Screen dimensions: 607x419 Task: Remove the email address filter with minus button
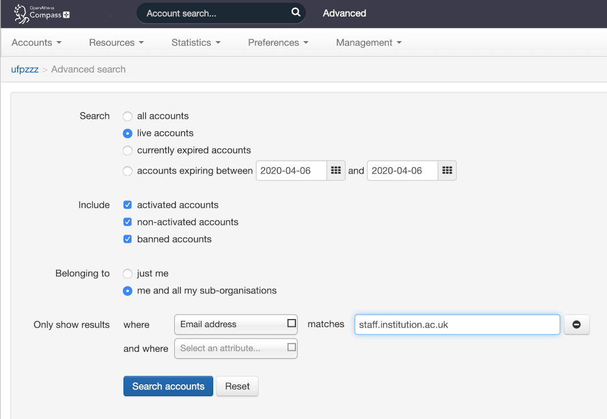point(577,324)
